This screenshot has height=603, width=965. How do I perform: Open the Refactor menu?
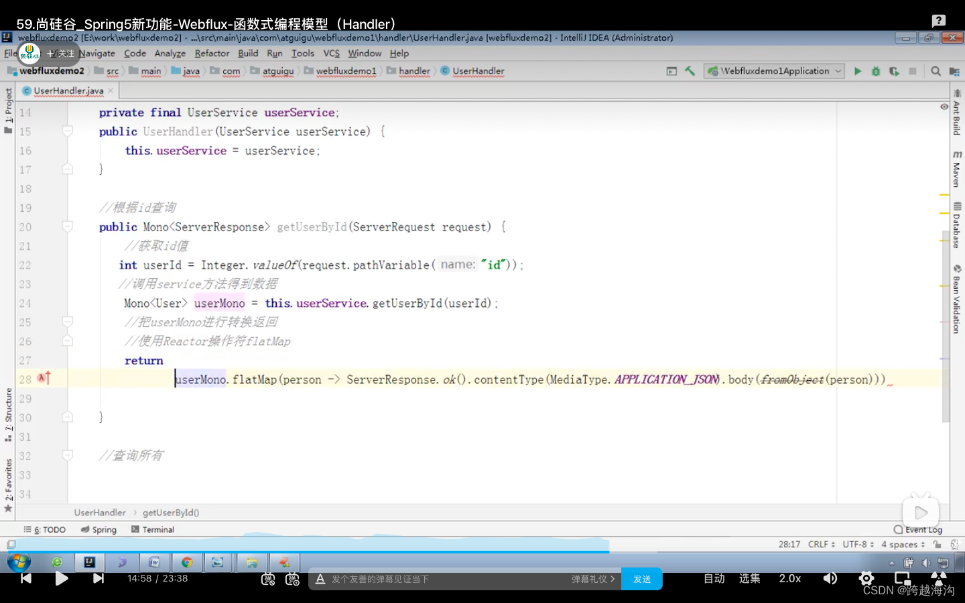coord(212,53)
